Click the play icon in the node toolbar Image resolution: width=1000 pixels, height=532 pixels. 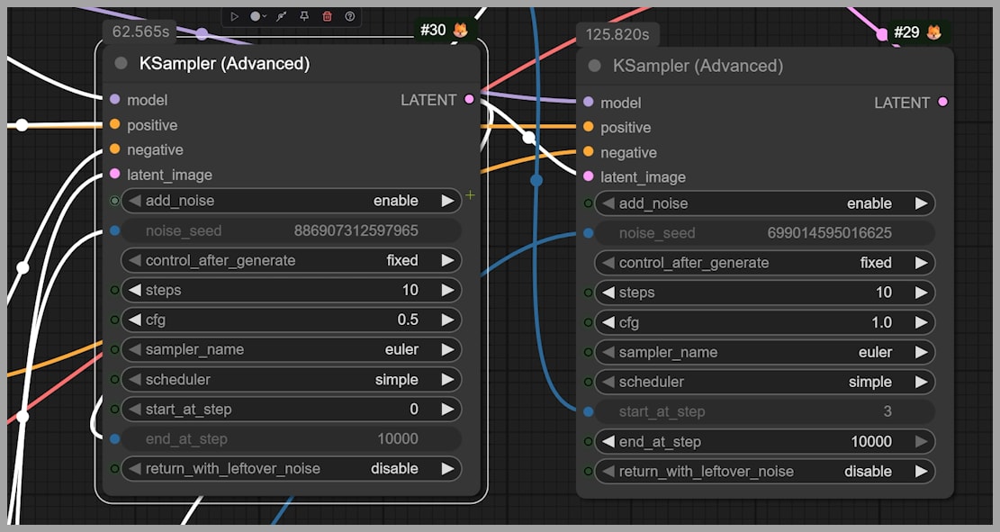tap(234, 16)
